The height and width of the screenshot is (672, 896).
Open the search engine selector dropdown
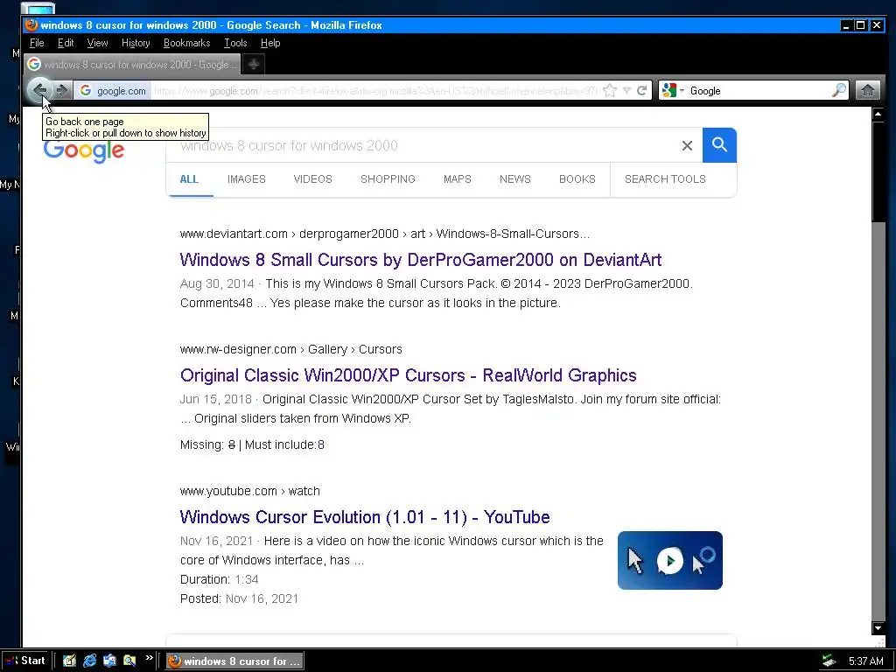(673, 90)
